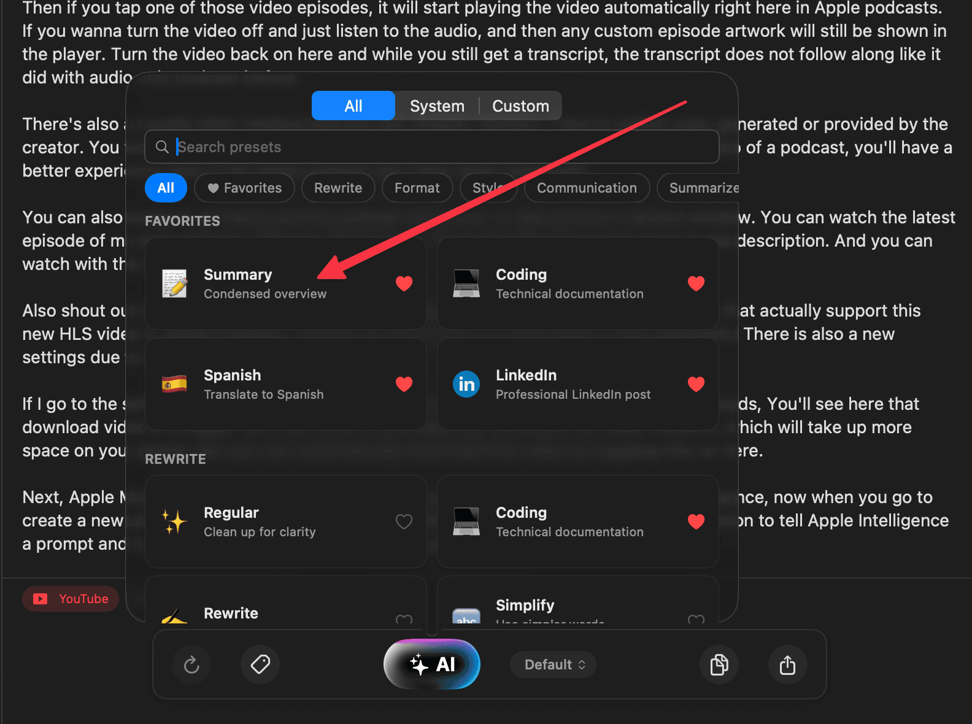Open the Default model dropdown
This screenshot has width=972, height=724.
[x=554, y=664]
